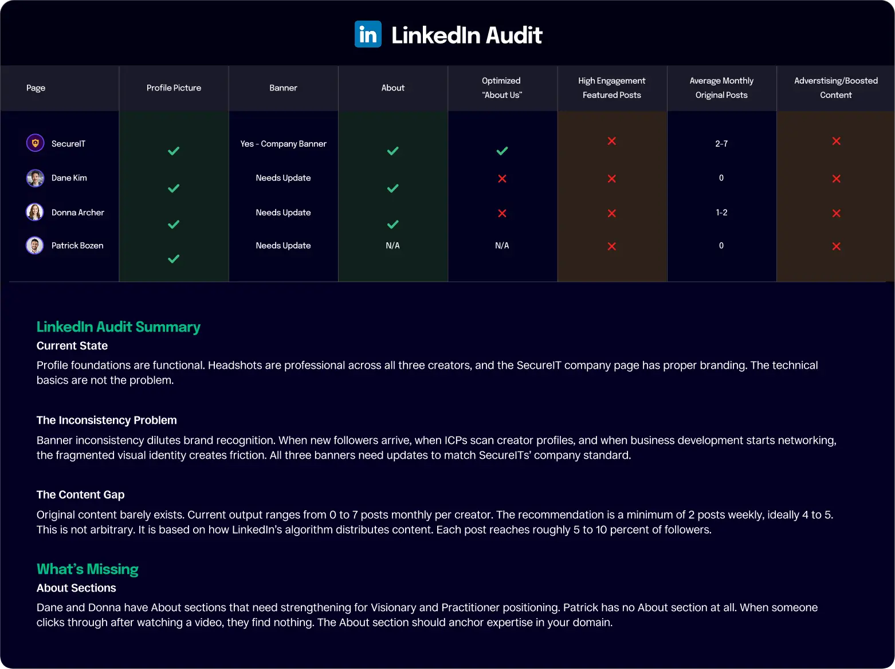The height and width of the screenshot is (669, 895).
Task: Click Donna Archer's Optimized About Us red X
Action: (502, 213)
